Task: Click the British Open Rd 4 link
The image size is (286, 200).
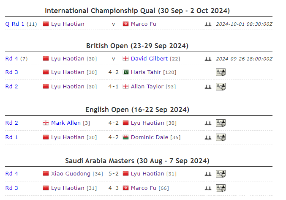Action: click(11, 58)
